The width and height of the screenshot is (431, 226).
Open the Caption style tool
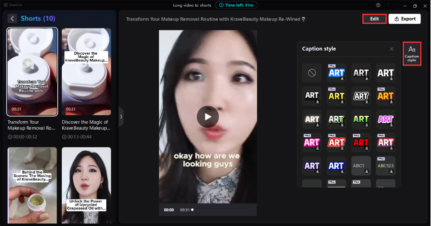412,54
